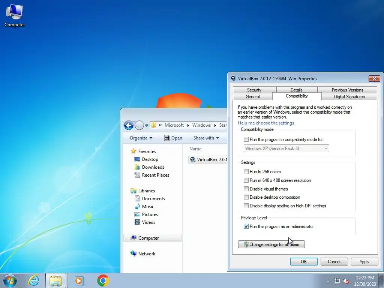Viewport: 384px width, 288px height.
Task: Click the muted volume tray icon
Action: 346,281
